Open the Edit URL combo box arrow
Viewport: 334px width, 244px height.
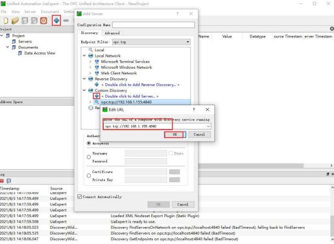point(208,126)
